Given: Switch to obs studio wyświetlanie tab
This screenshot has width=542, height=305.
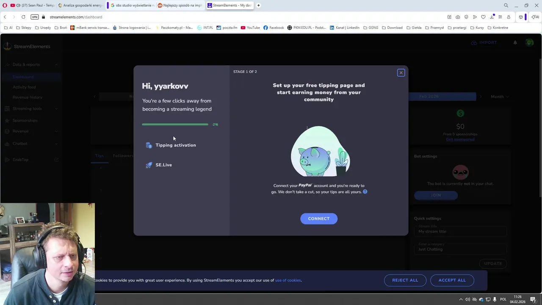Looking at the screenshot, I should click(132, 6).
